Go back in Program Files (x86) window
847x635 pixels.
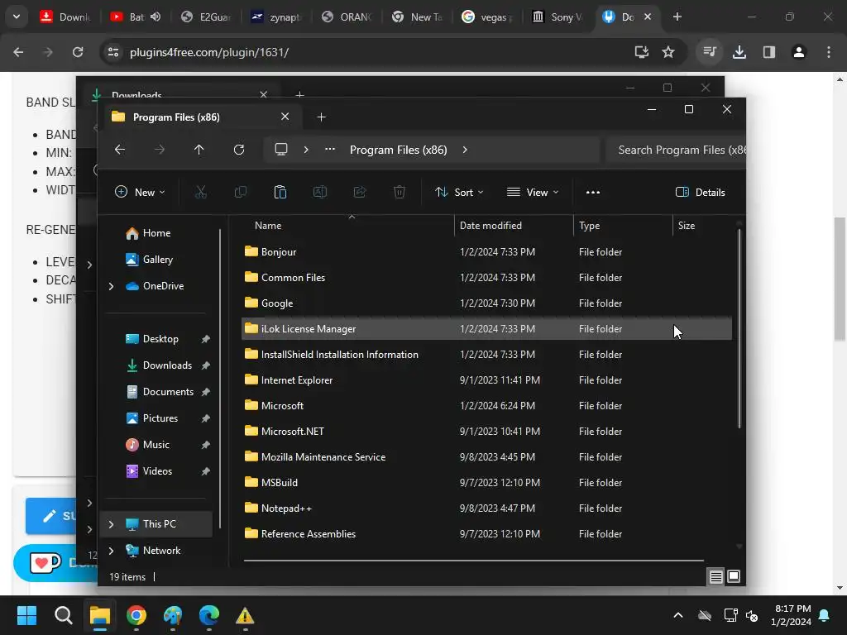click(120, 150)
